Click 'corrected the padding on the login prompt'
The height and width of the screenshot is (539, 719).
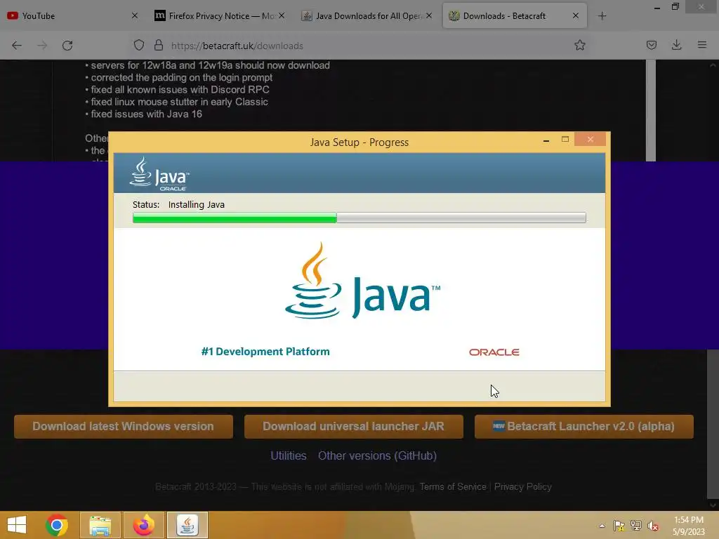point(182,77)
